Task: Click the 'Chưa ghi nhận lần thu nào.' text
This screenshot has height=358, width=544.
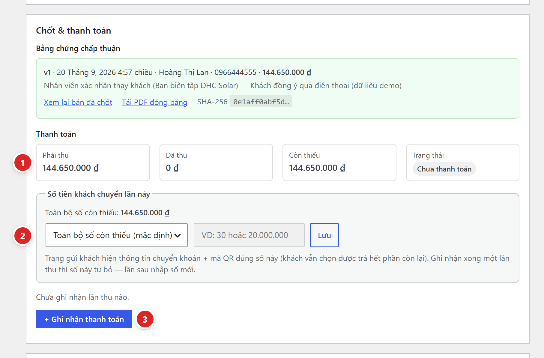Action: pyautogui.click(x=82, y=297)
